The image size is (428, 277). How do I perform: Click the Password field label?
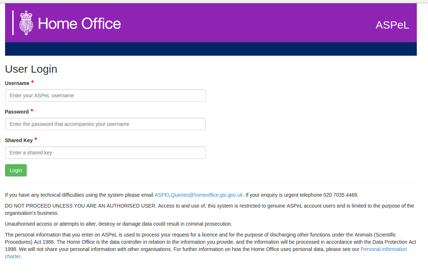[x=17, y=112]
